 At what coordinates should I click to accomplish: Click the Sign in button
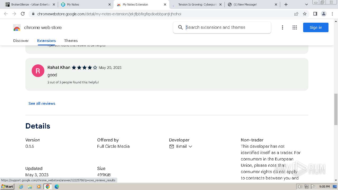click(x=316, y=27)
